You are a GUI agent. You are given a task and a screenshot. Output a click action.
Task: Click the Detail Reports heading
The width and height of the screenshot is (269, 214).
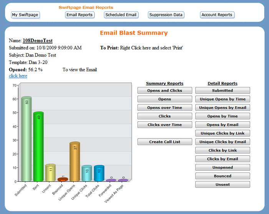point(223,84)
